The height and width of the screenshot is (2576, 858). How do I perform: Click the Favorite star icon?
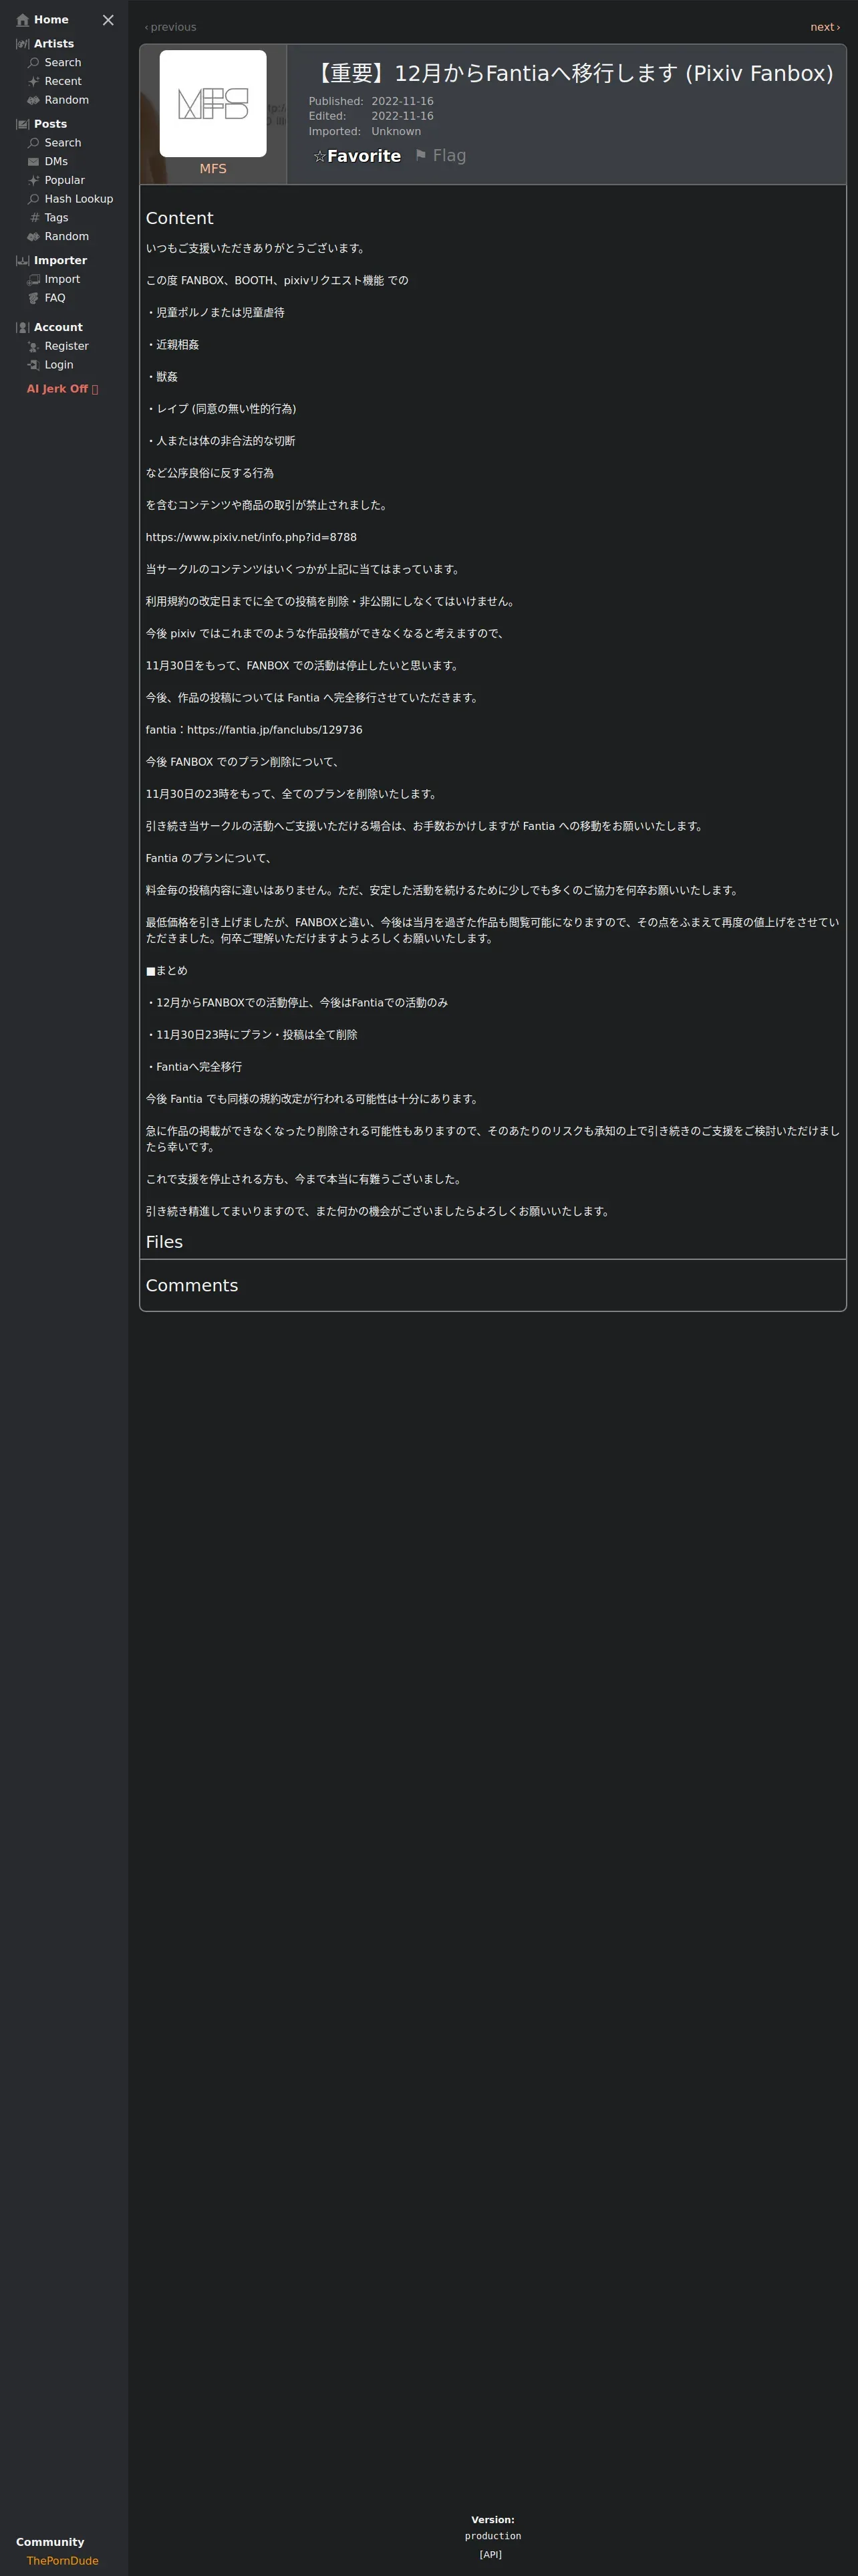pyautogui.click(x=319, y=156)
